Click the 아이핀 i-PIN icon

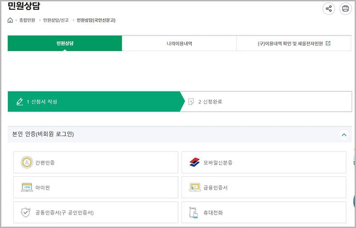pyautogui.click(x=27, y=187)
